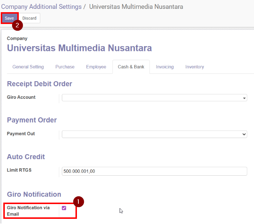This screenshot has width=254, height=224.
Task: Click the Payment Out field label
Action: click(x=21, y=134)
